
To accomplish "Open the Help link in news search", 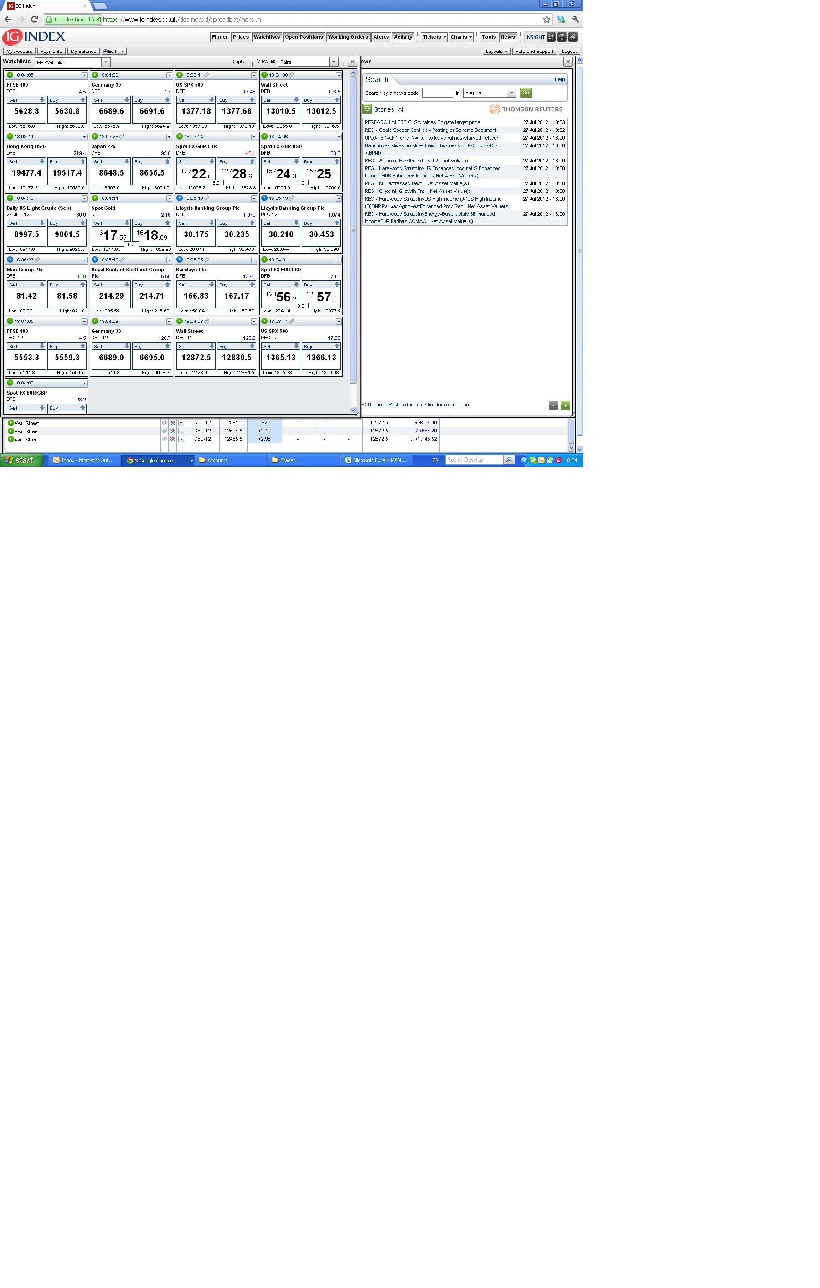I will click(560, 80).
